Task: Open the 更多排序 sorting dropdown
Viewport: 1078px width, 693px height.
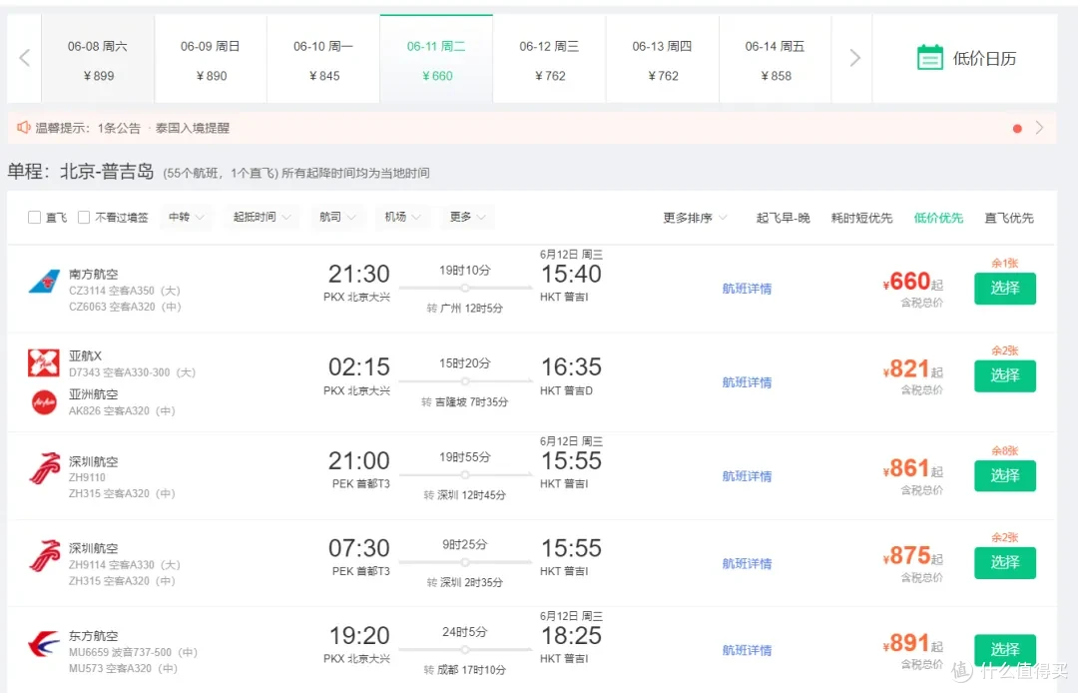Action: click(695, 218)
